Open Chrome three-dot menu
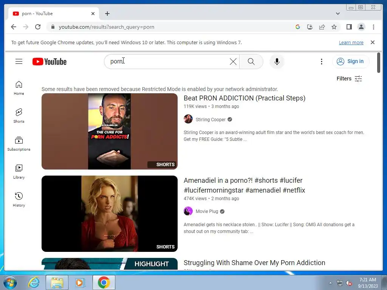 (x=373, y=27)
